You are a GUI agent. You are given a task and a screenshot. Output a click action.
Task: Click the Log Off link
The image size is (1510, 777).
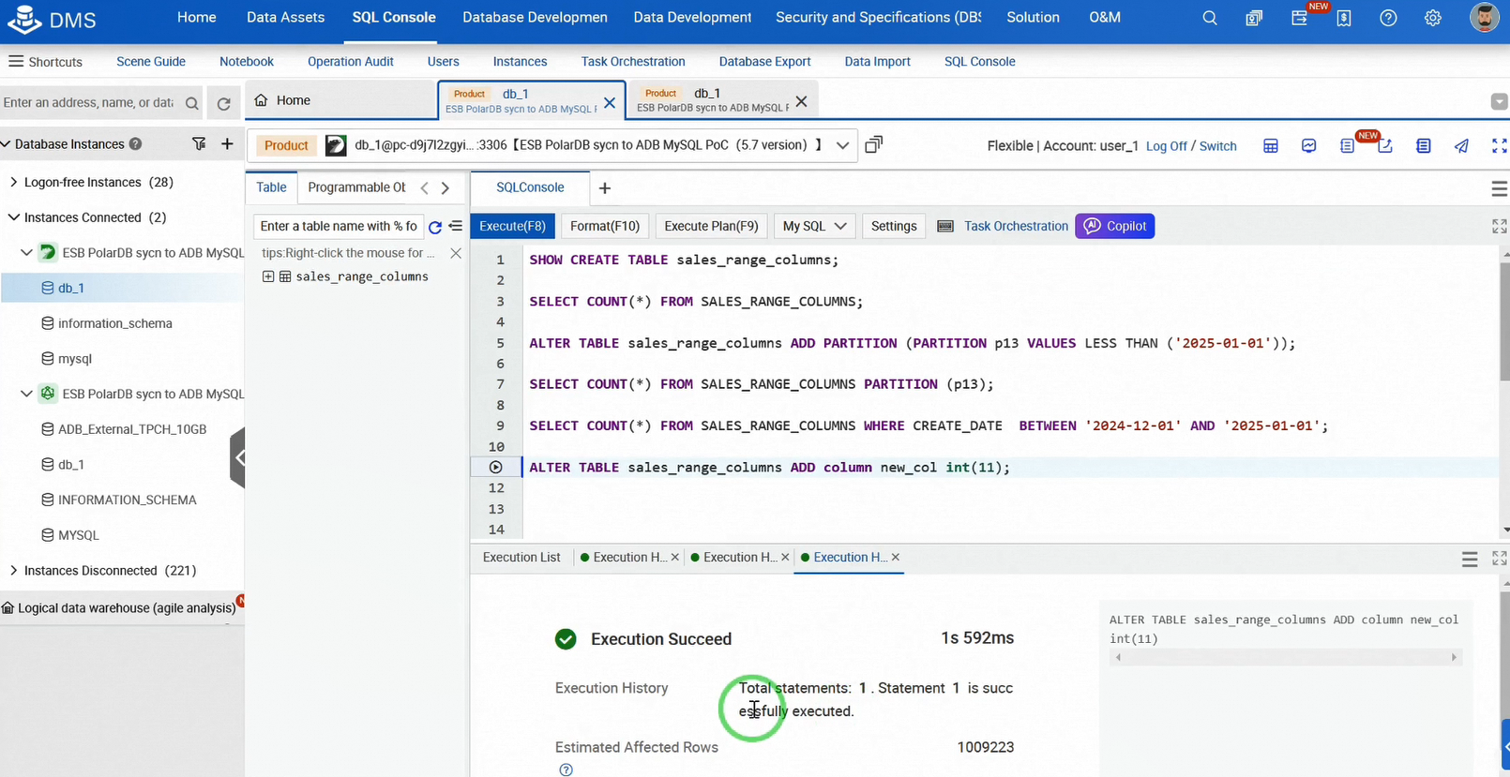coord(1166,146)
